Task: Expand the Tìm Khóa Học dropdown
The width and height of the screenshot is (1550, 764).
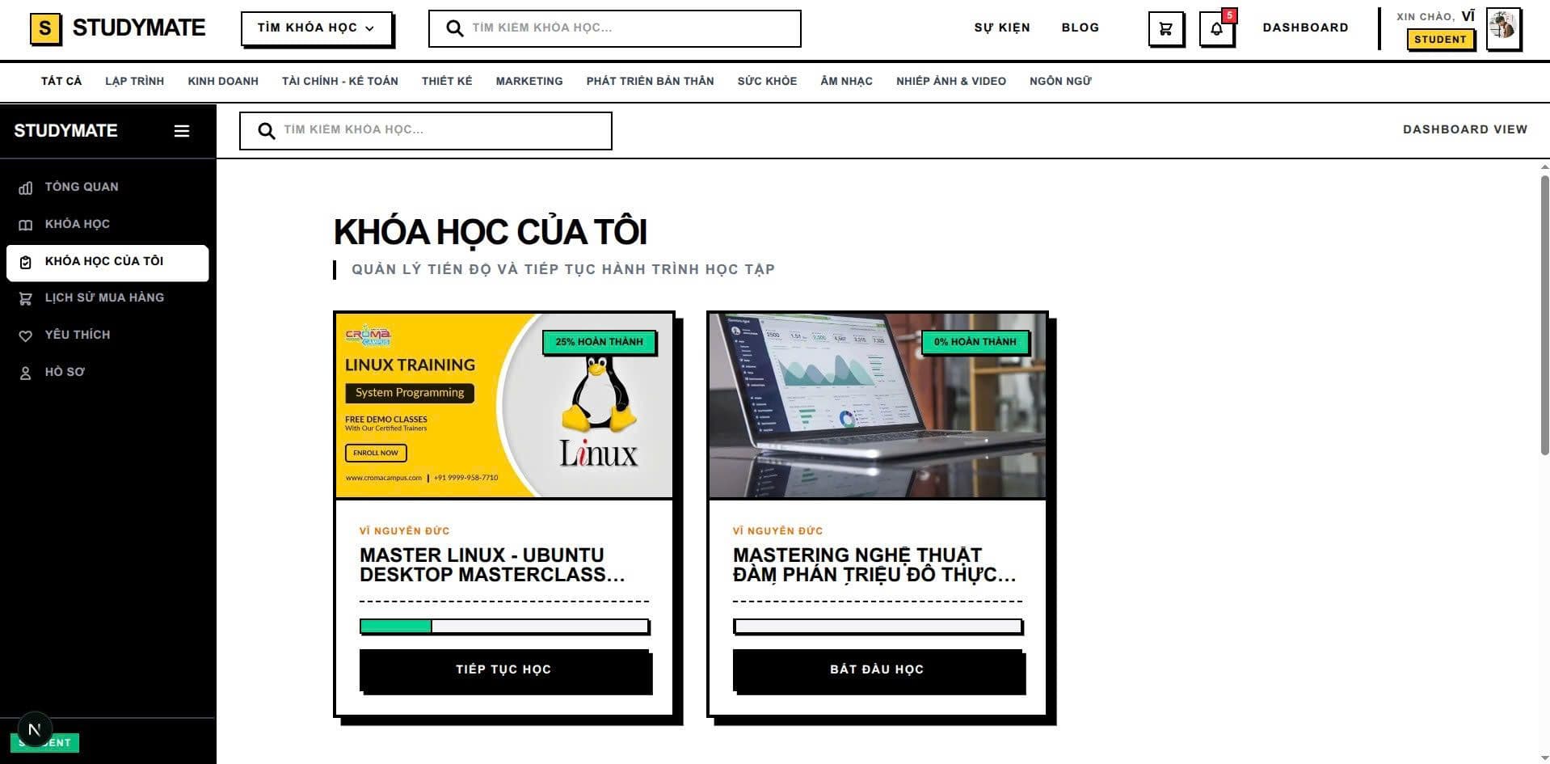Action: coord(316,28)
